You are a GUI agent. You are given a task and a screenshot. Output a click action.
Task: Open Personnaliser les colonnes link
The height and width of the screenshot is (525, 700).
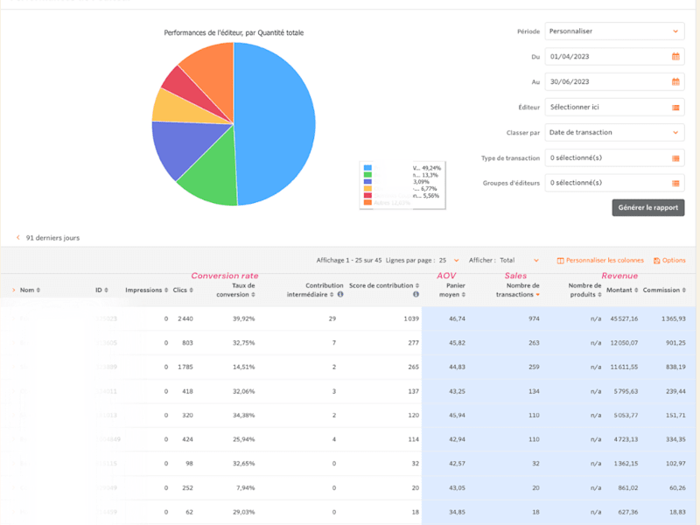(x=600, y=260)
